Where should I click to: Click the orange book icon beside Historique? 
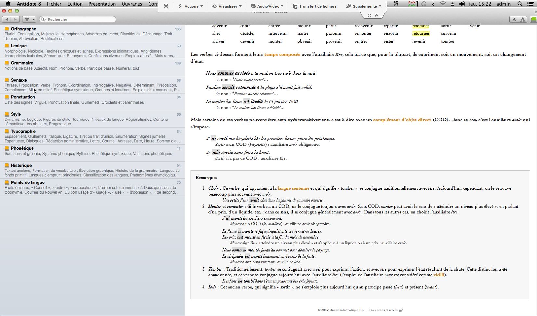(x=7, y=165)
